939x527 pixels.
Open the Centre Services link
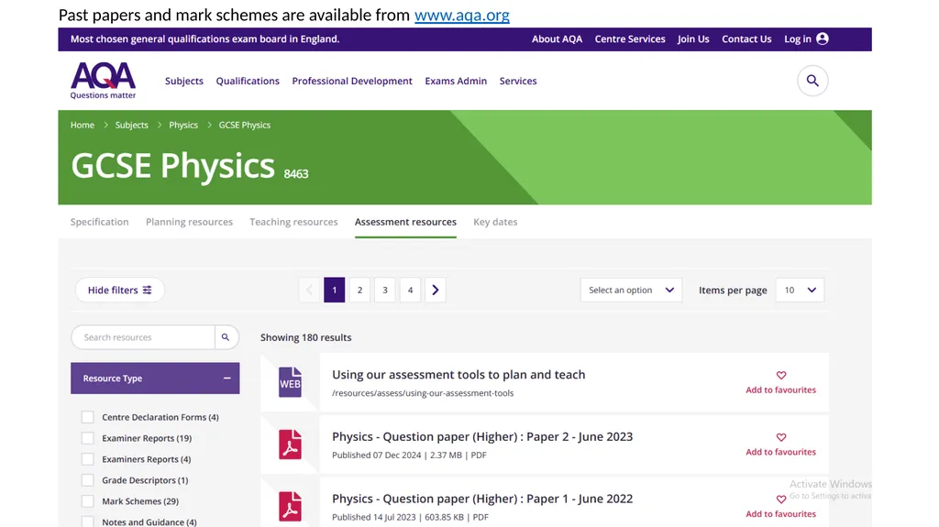[x=630, y=38]
